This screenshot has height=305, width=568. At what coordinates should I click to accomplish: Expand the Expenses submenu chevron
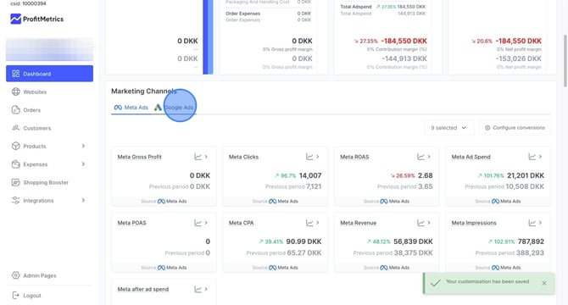point(83,164)
